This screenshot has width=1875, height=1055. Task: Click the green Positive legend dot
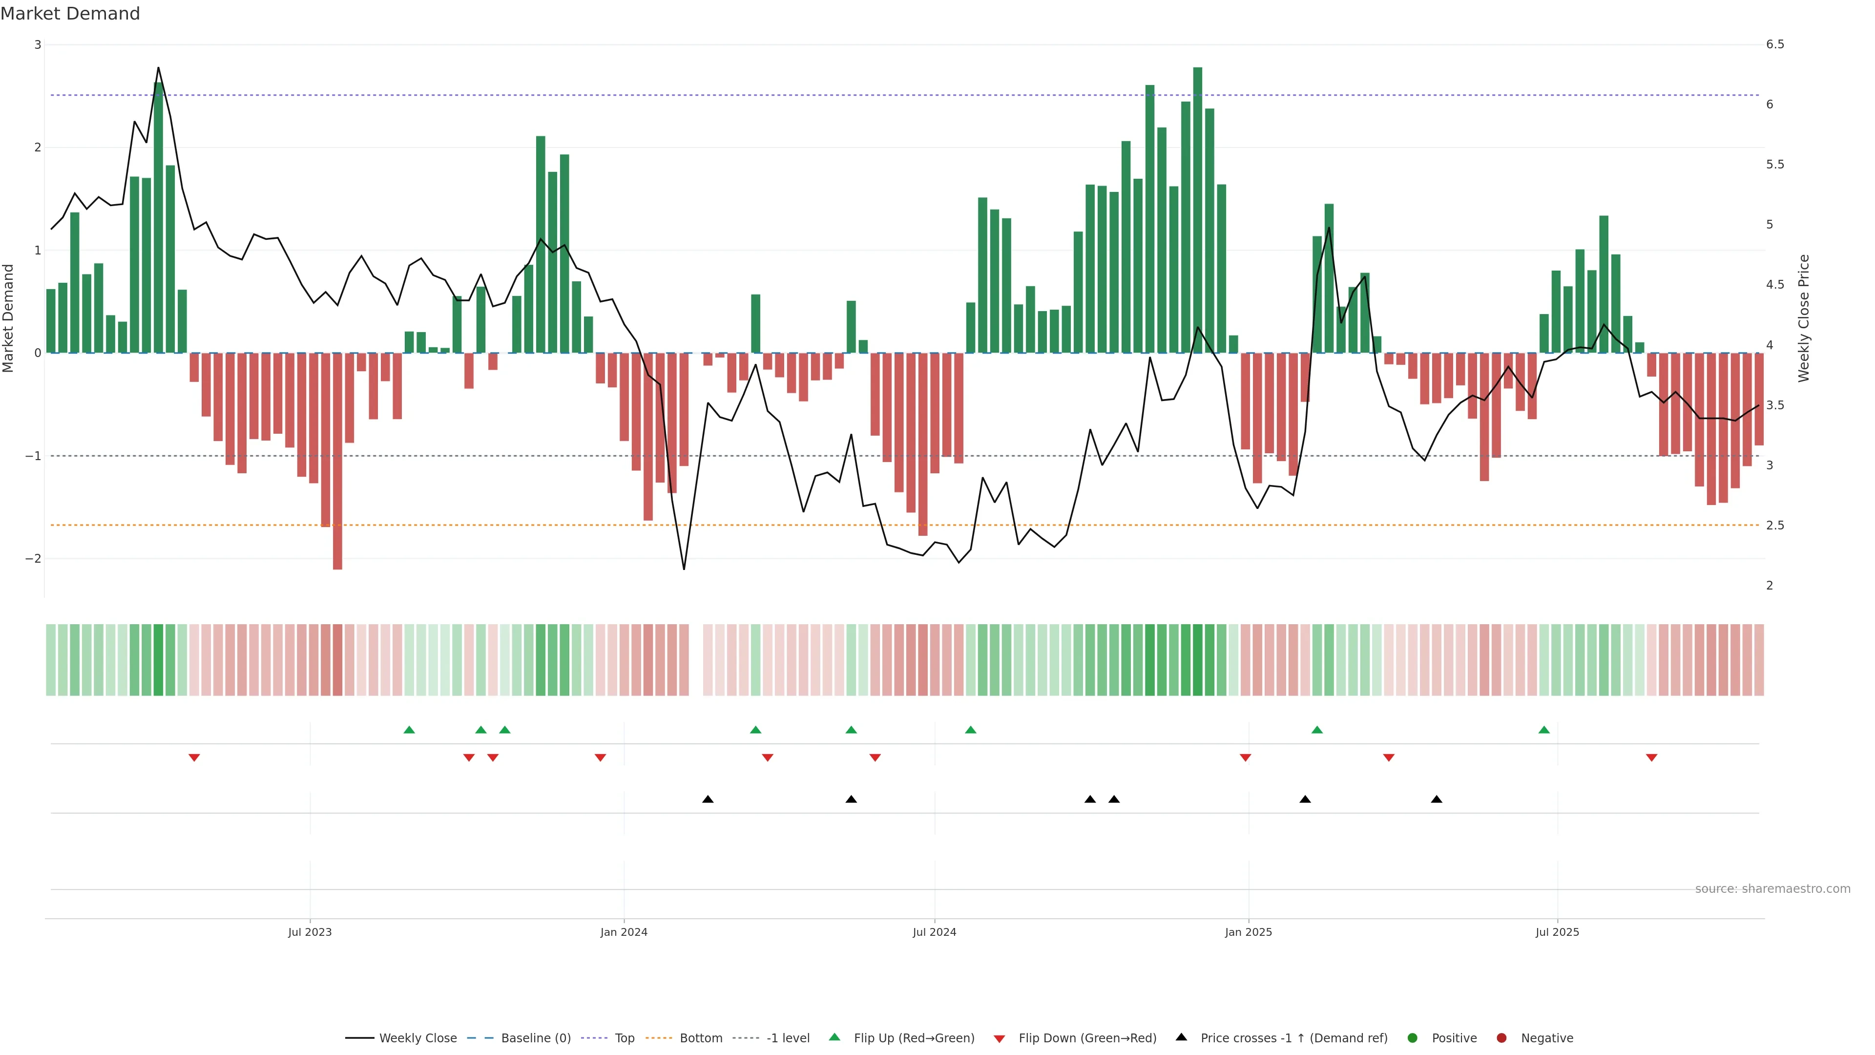[x=1413, y=1038]
